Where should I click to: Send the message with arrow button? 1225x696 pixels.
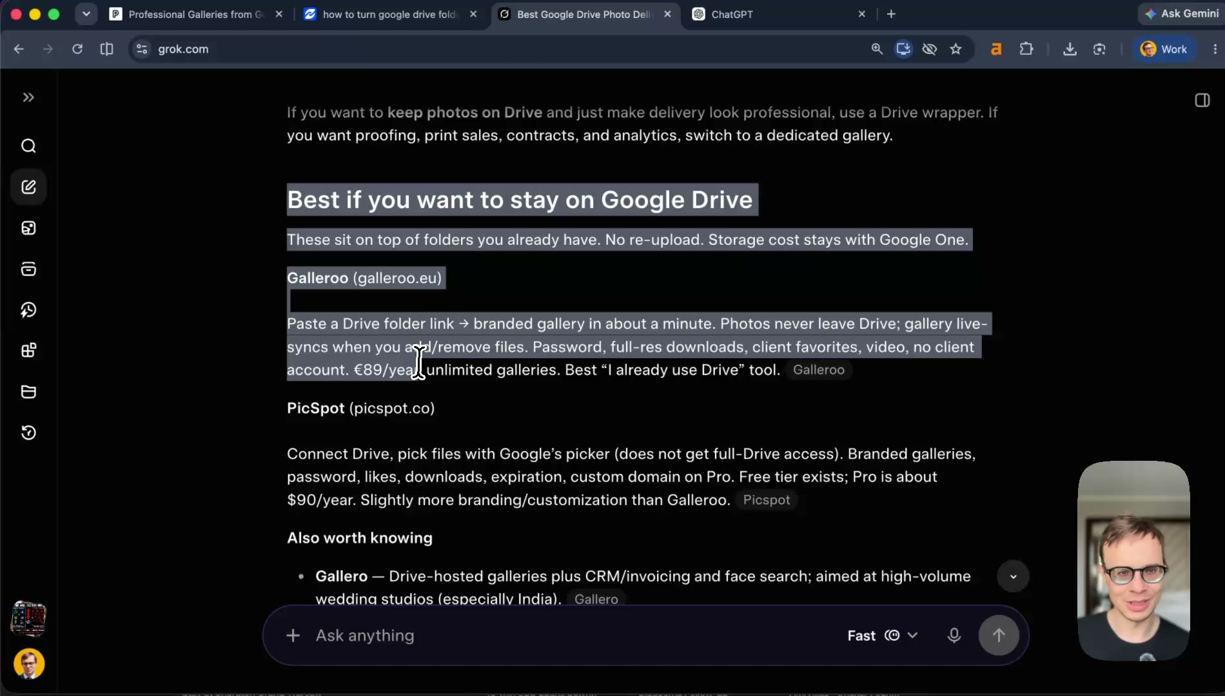coord(999,635)
